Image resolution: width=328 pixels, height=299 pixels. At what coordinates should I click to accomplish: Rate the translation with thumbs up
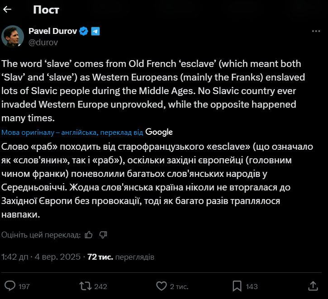pyautogui.click(x=89, y=235)
